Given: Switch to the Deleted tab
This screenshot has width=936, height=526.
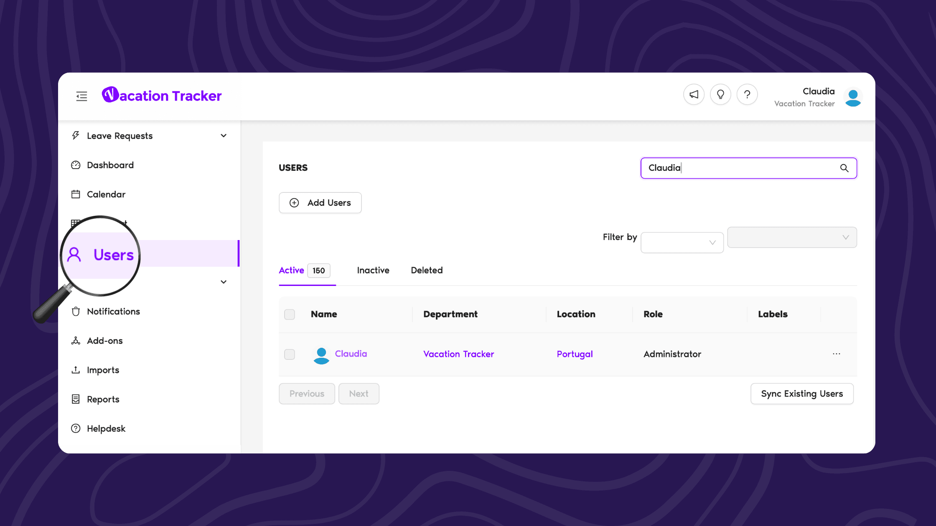Looking at the screenshot, I should 427,270.
